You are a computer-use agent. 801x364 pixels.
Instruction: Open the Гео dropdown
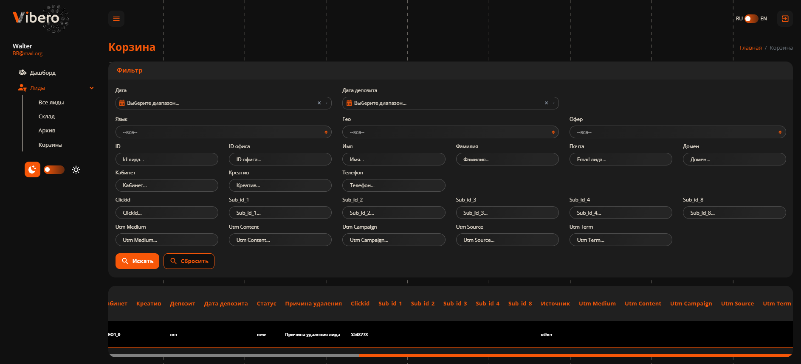pos(450,132)
